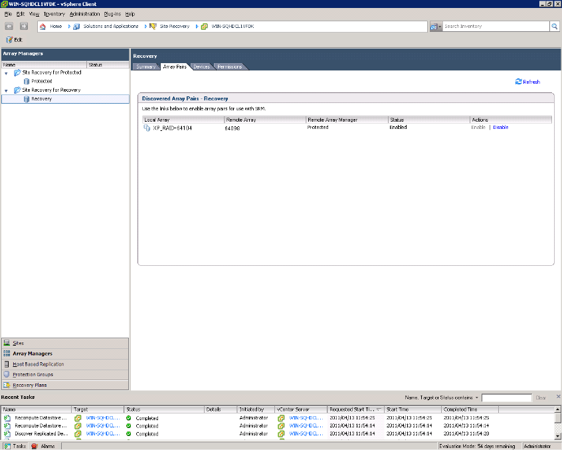
Task: Collapse Site Recovery for Recovery node
Action: 6,90
